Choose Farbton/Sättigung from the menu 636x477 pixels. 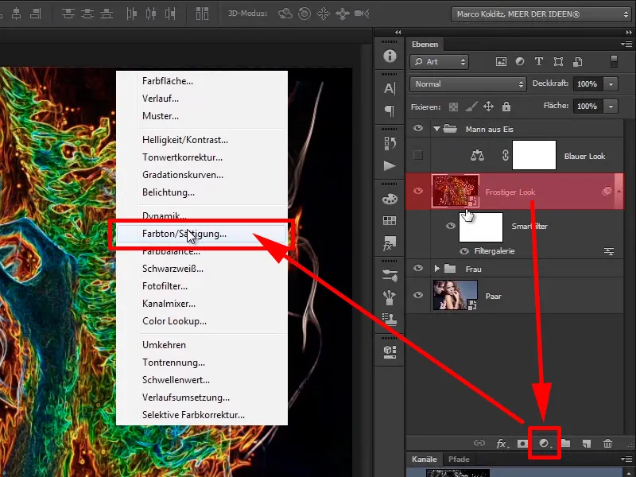202,234
